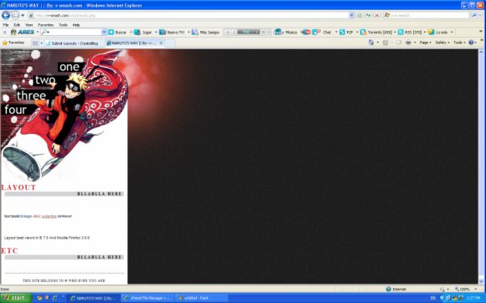Open the 100% zoom level control
This screenshot has width=486, height=303.
tap(467, 289)
